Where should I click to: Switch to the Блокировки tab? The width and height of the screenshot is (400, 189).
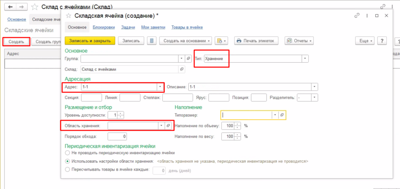[104, 27]
